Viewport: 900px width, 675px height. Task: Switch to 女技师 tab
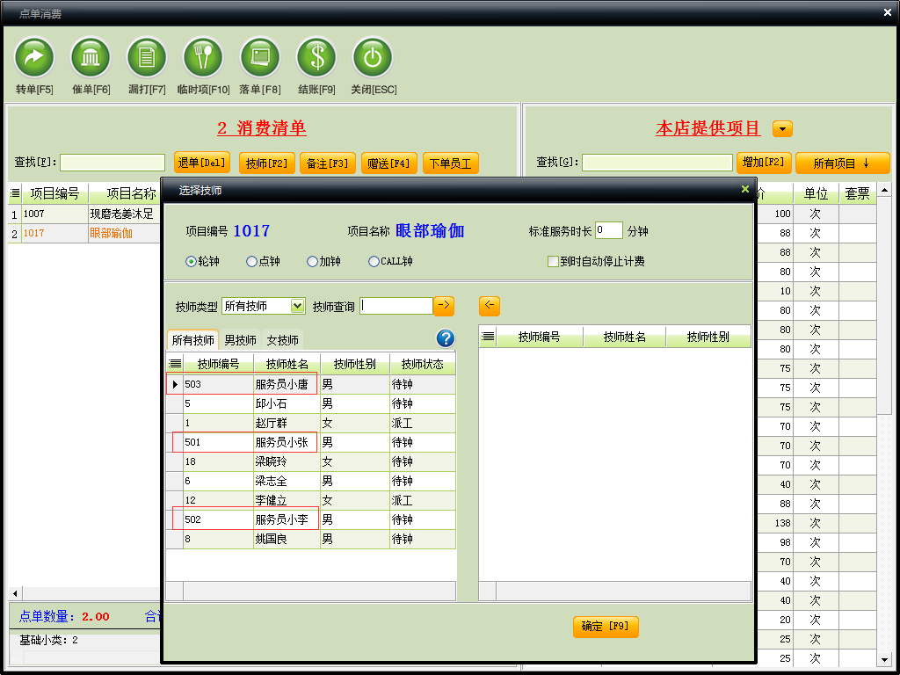[282, 340]
